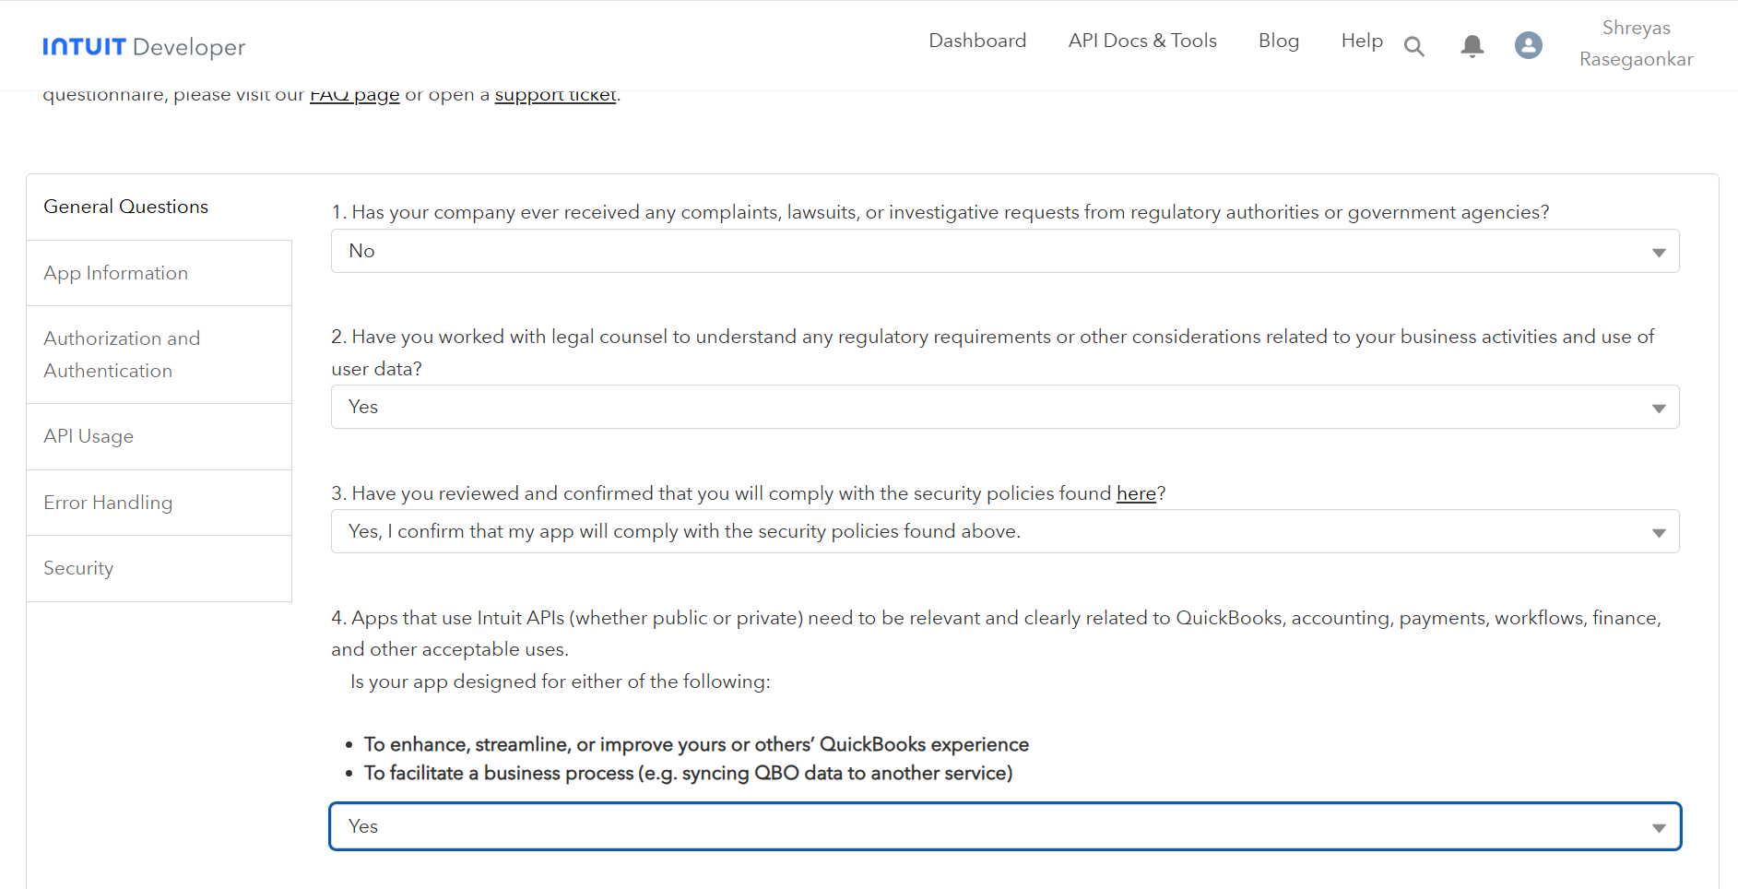The height and width of the screenshot is (889, 1738).
Task: Open API Docs & Tools menu
Action: point(1141,41)
